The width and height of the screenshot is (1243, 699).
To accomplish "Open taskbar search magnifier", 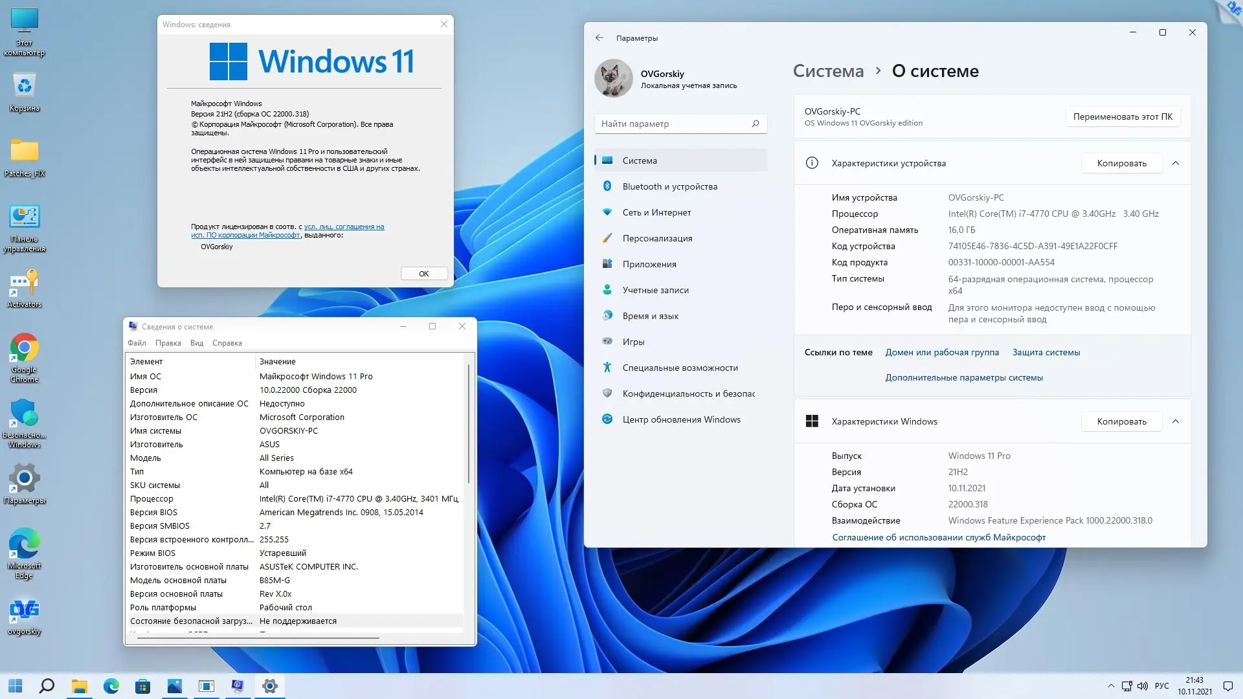I will point(47,686).
